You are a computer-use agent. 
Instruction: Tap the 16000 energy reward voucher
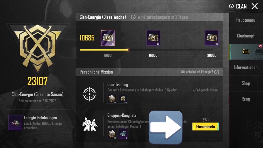[x=153, y=38]
